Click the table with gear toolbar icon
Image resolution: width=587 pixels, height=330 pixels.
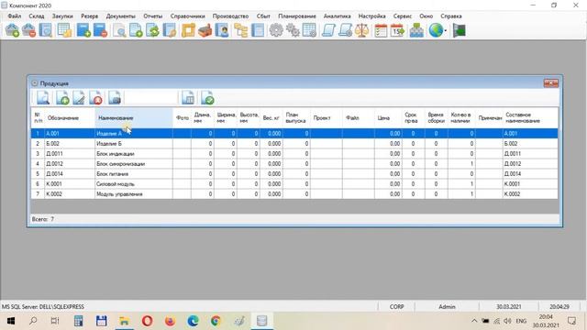(x=310, y=30)
